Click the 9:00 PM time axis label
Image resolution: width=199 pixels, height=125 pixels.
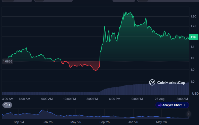(x=137, y=99)
